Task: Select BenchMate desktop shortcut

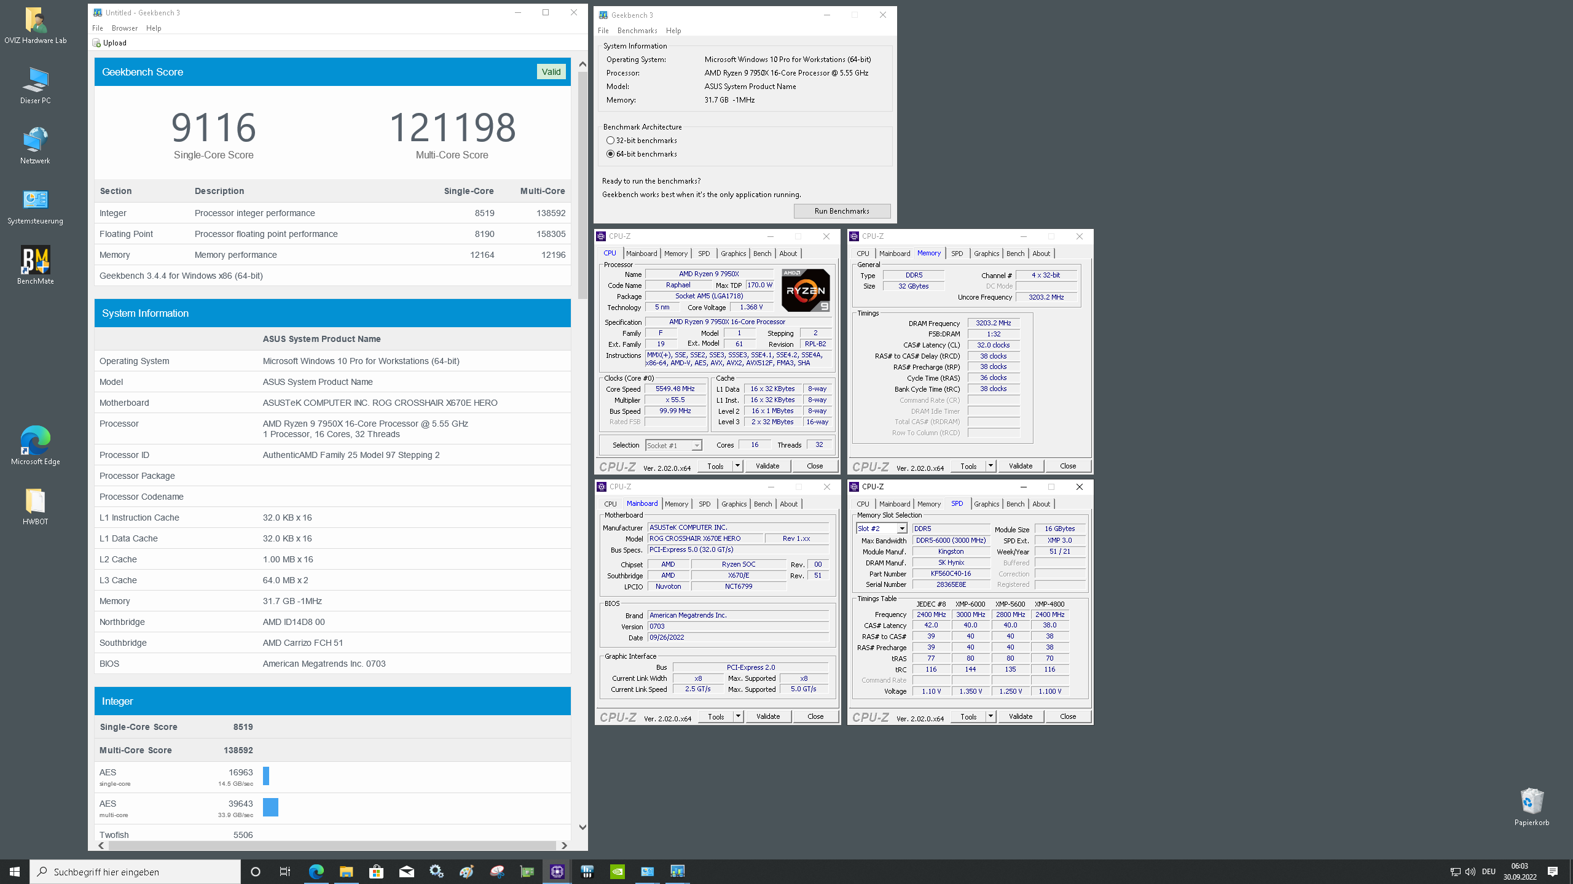Action: (35, 266)
